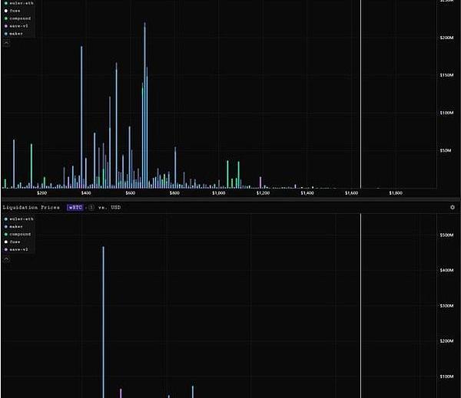Collapse the top chart legend
This screenshot has height=398, width=461.
click(x=6, y=43)
